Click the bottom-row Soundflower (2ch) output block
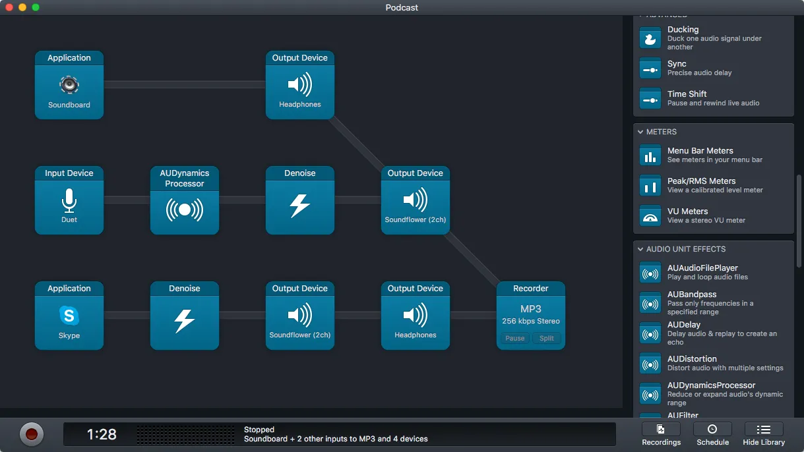 pos(300,316)
